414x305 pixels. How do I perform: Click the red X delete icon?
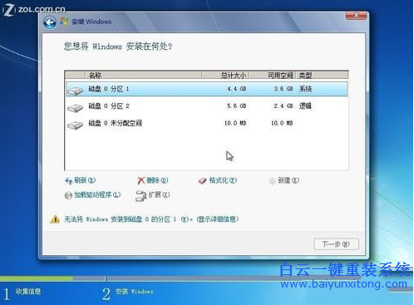click(141, 180)
